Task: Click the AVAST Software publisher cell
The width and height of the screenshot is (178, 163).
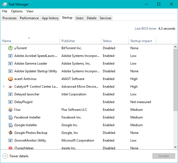Action: point(73,79)
